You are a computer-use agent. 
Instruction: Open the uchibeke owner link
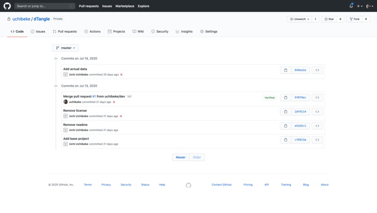(x=21, y=19)
